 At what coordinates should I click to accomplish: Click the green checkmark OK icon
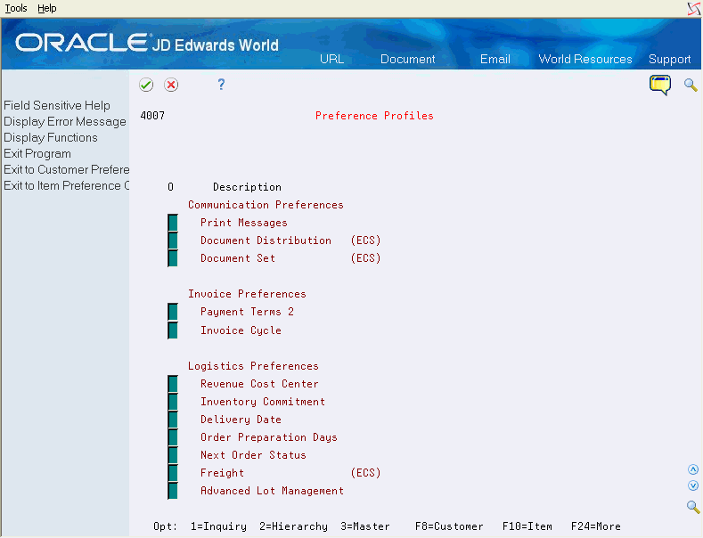coord(146,85)
